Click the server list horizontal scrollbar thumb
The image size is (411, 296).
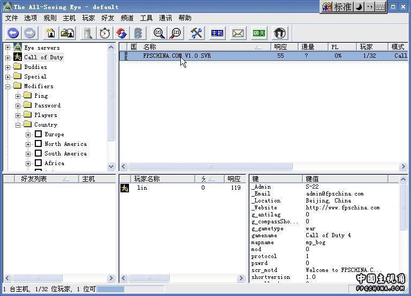pyautogui.click(x=210, y=167)
